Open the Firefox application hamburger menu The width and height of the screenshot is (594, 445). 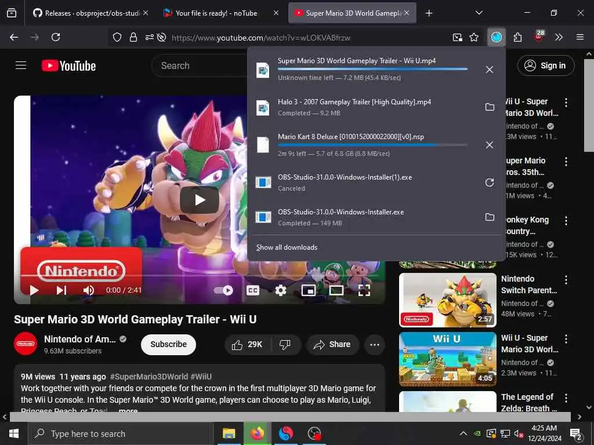pyautogui.click(x=580, y=37)
